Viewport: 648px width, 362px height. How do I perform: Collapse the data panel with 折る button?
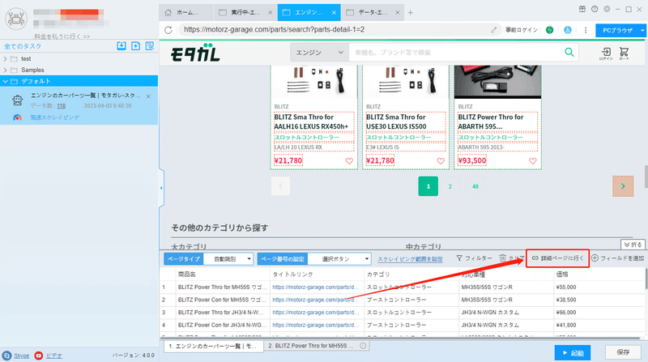pyautogui.click(x=633, y=245)
